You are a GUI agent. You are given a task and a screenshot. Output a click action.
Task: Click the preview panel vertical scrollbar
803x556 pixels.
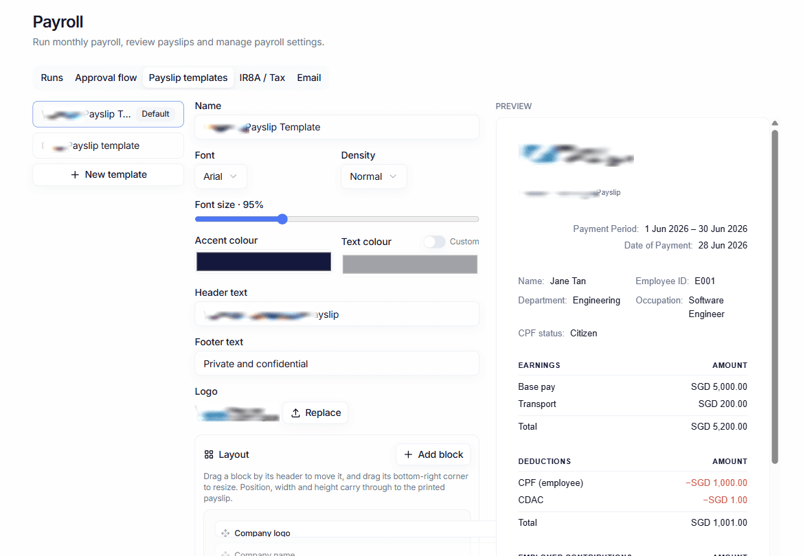pyautogui.click(x=775, y=297)
